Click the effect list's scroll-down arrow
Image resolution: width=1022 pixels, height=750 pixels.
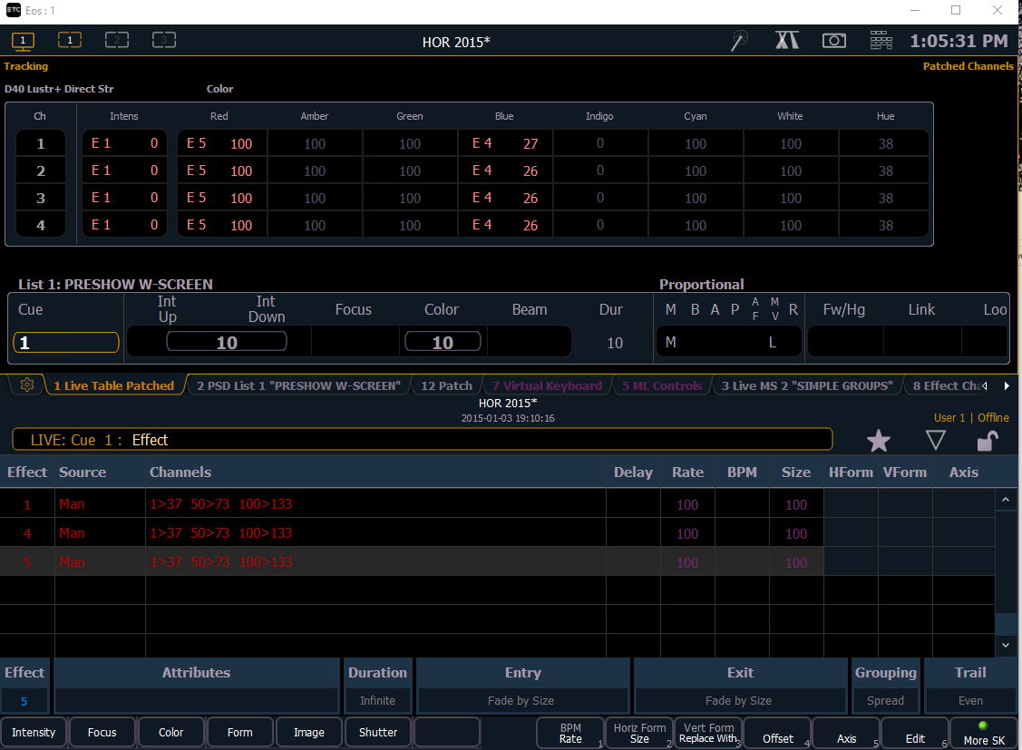1005,645
